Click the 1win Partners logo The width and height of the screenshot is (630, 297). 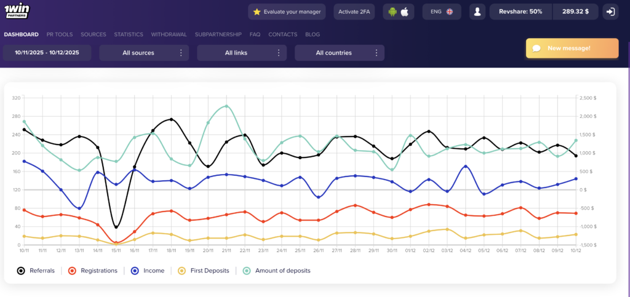click(20, 11)
